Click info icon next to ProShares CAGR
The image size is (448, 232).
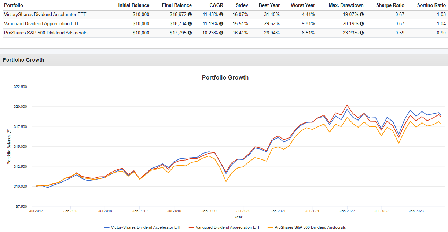[x=221, y=33]
